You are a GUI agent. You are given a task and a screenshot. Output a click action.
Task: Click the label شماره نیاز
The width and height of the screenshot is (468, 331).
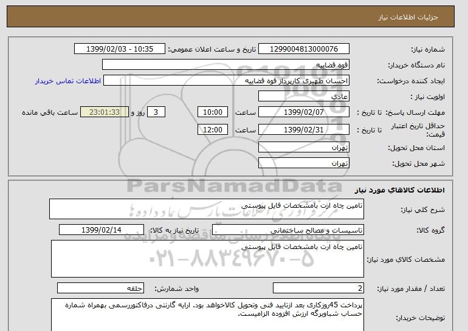pyautogui.click(x=428, y=49)
